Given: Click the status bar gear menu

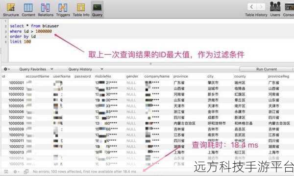Looking at the screenshot, I should pyautogui.click(x=16, y=172).
